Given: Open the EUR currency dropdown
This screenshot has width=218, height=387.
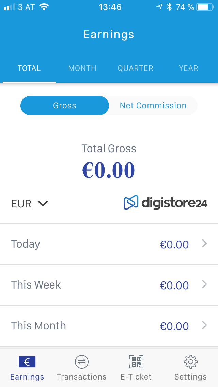Looking at the screenshot, I should coord(30,204).
